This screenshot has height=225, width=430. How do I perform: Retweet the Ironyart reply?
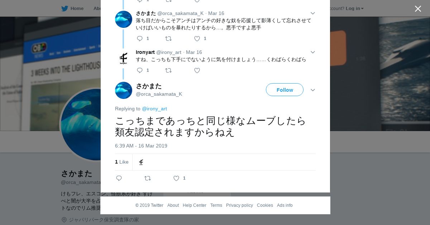tap(168, 70)
